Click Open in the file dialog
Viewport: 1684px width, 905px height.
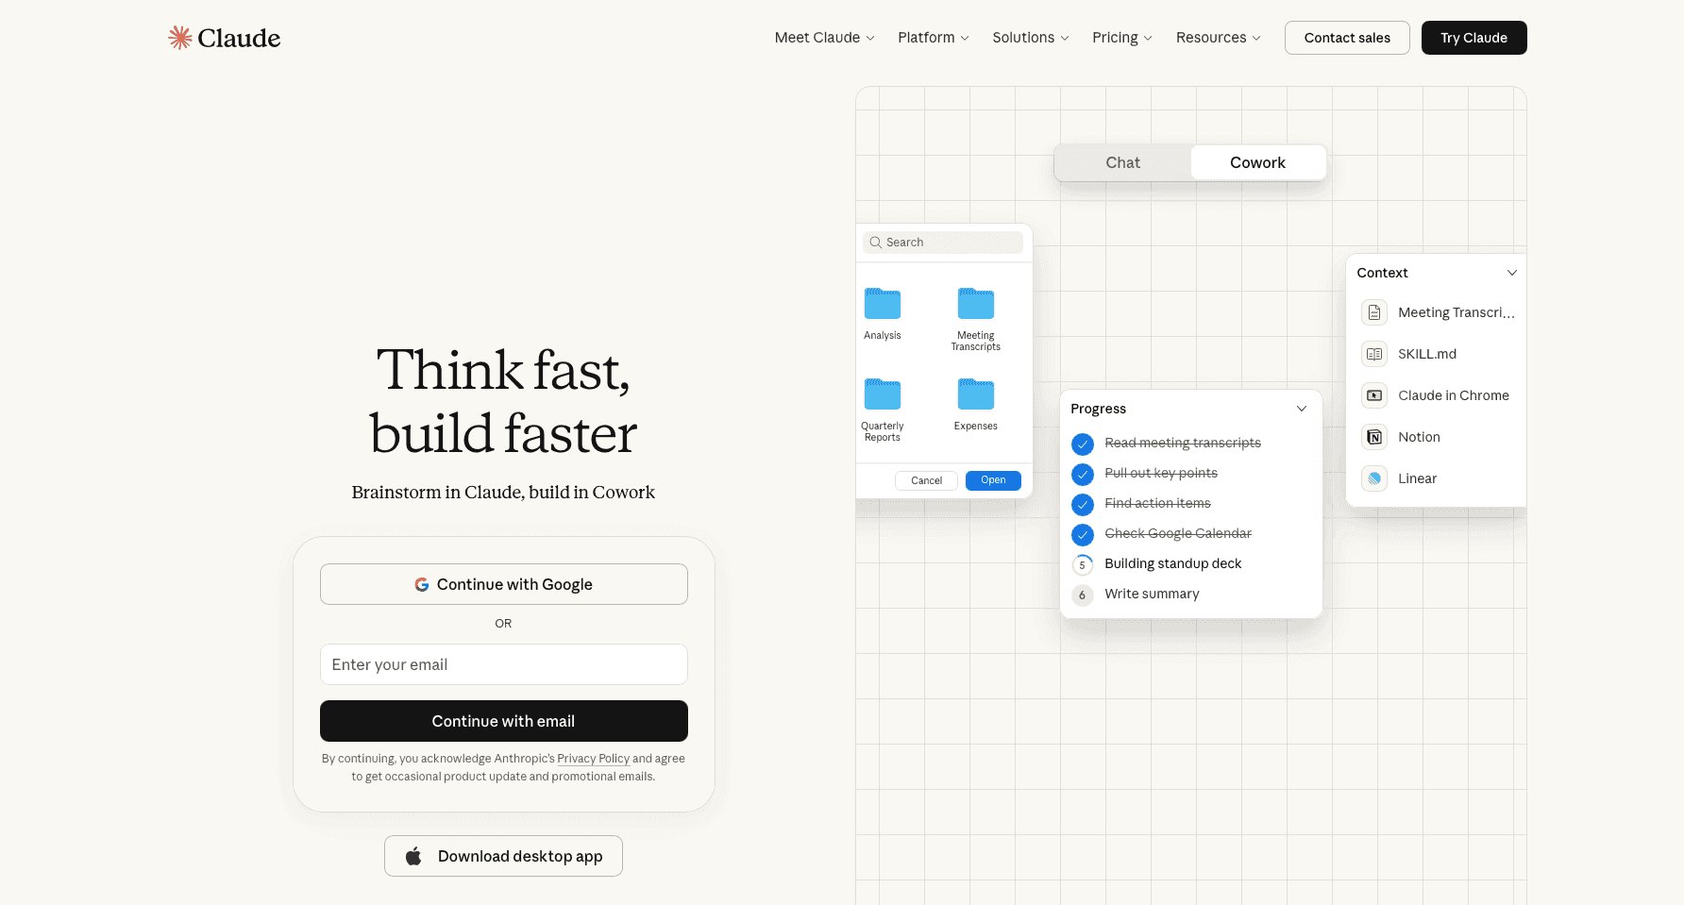(993, 480)
